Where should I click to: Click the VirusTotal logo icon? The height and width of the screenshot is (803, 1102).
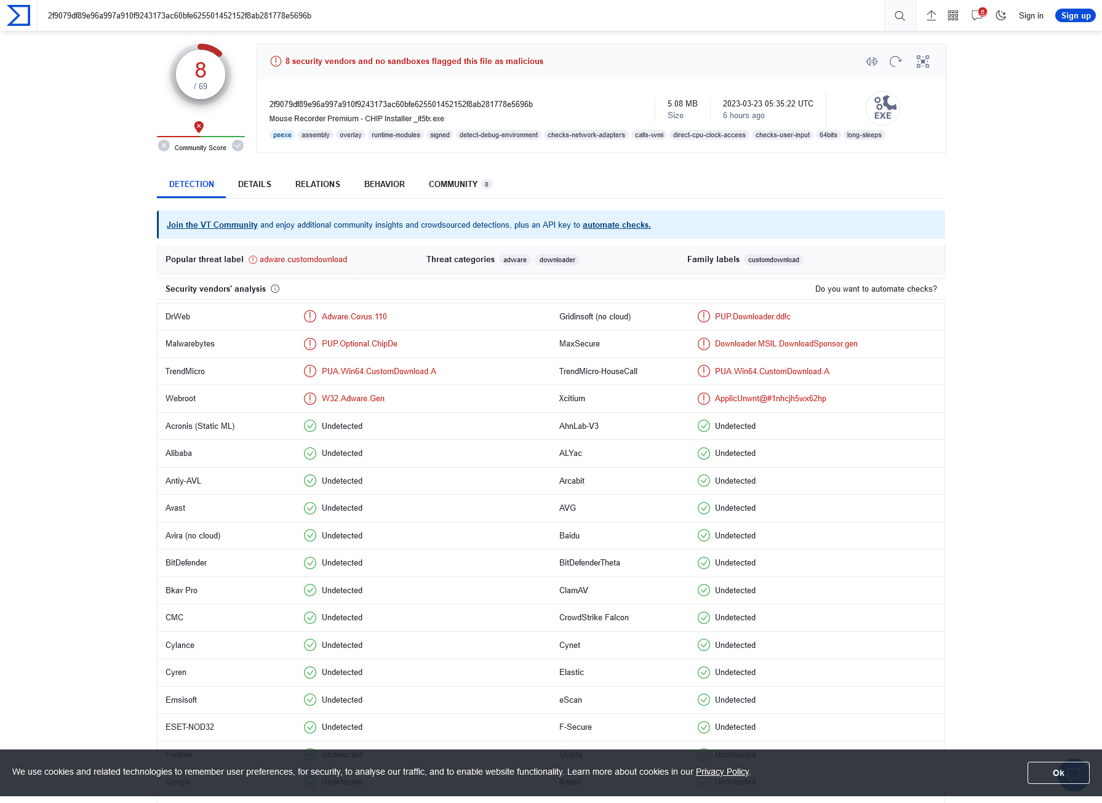(x=18, y=15)
